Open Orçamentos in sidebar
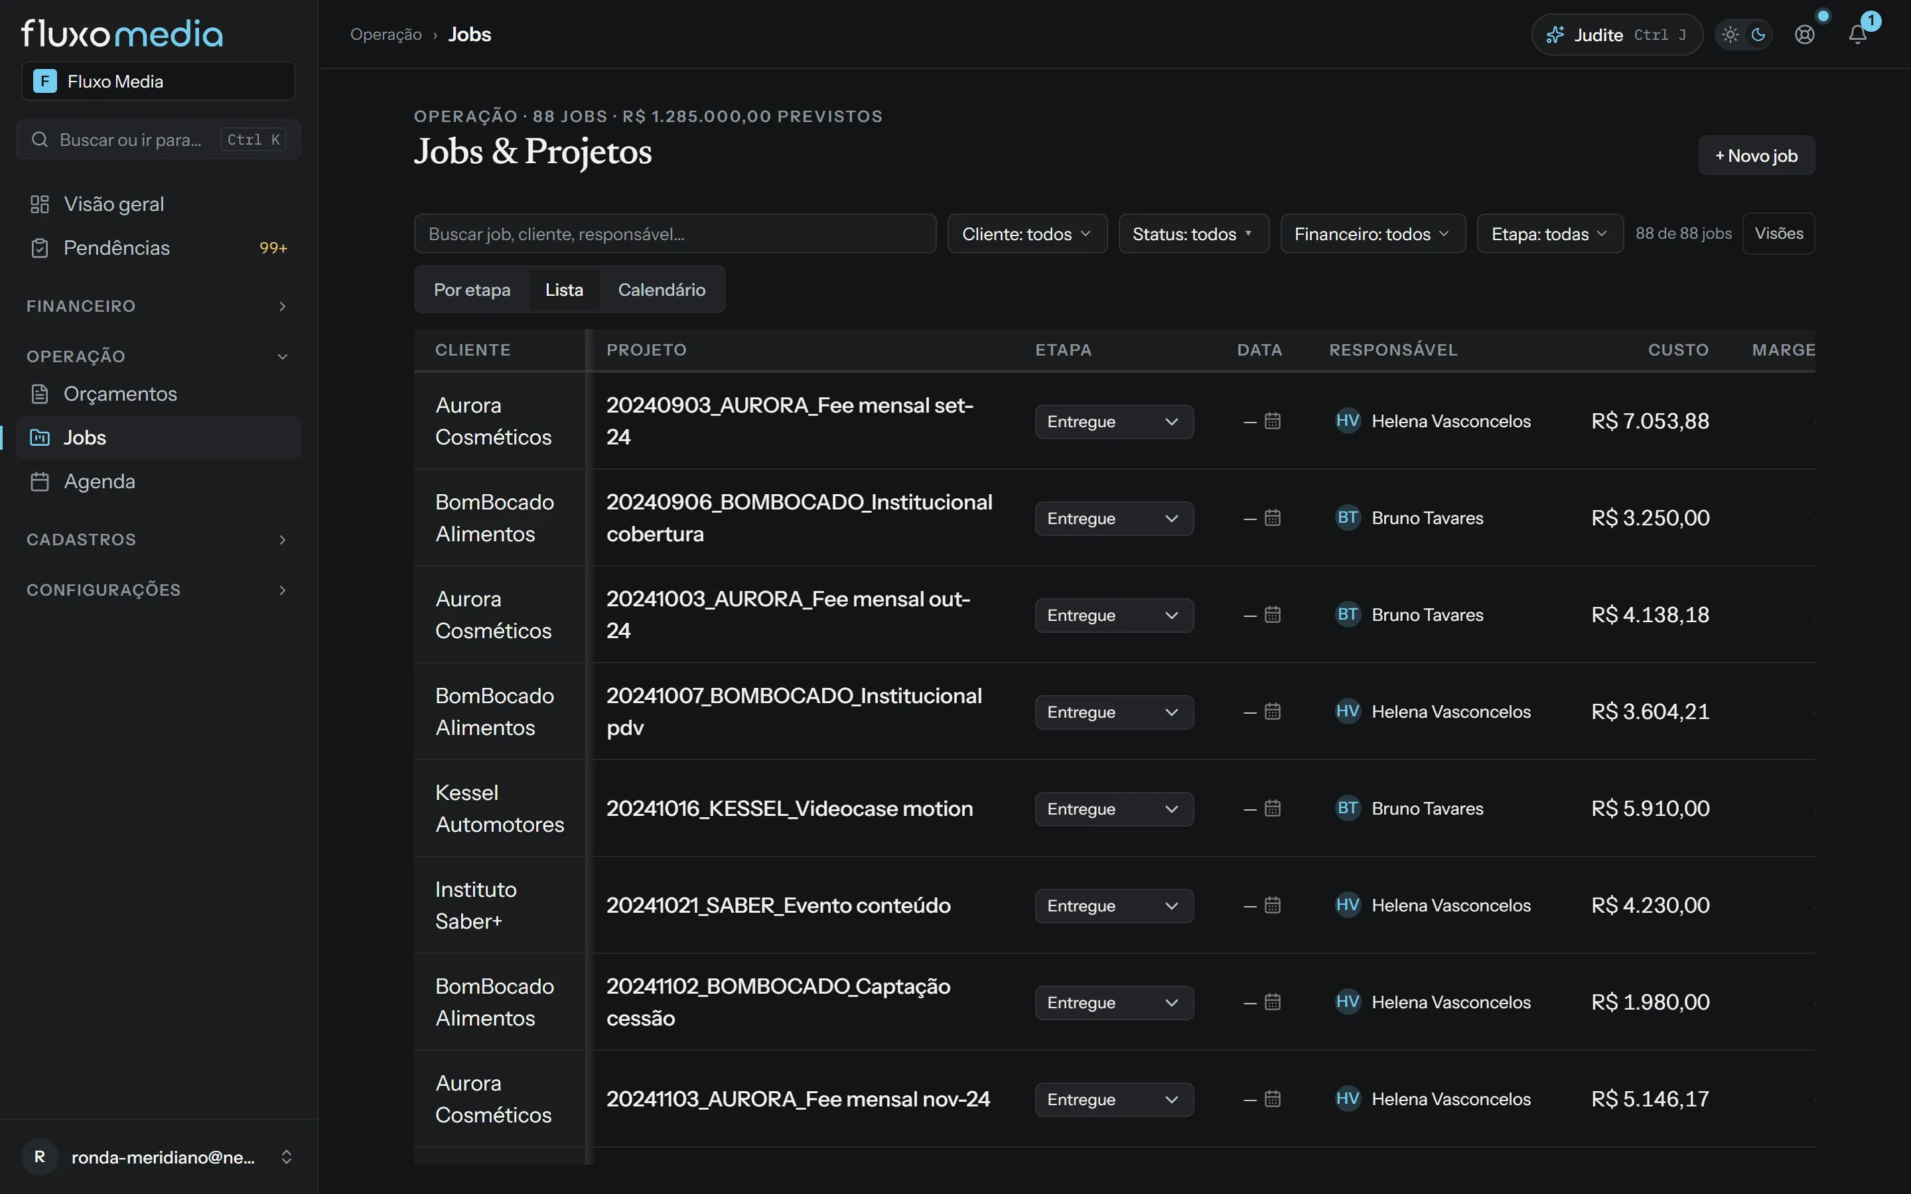The height and width of the screenshot is (1194, 1911). tap(159, 393)
